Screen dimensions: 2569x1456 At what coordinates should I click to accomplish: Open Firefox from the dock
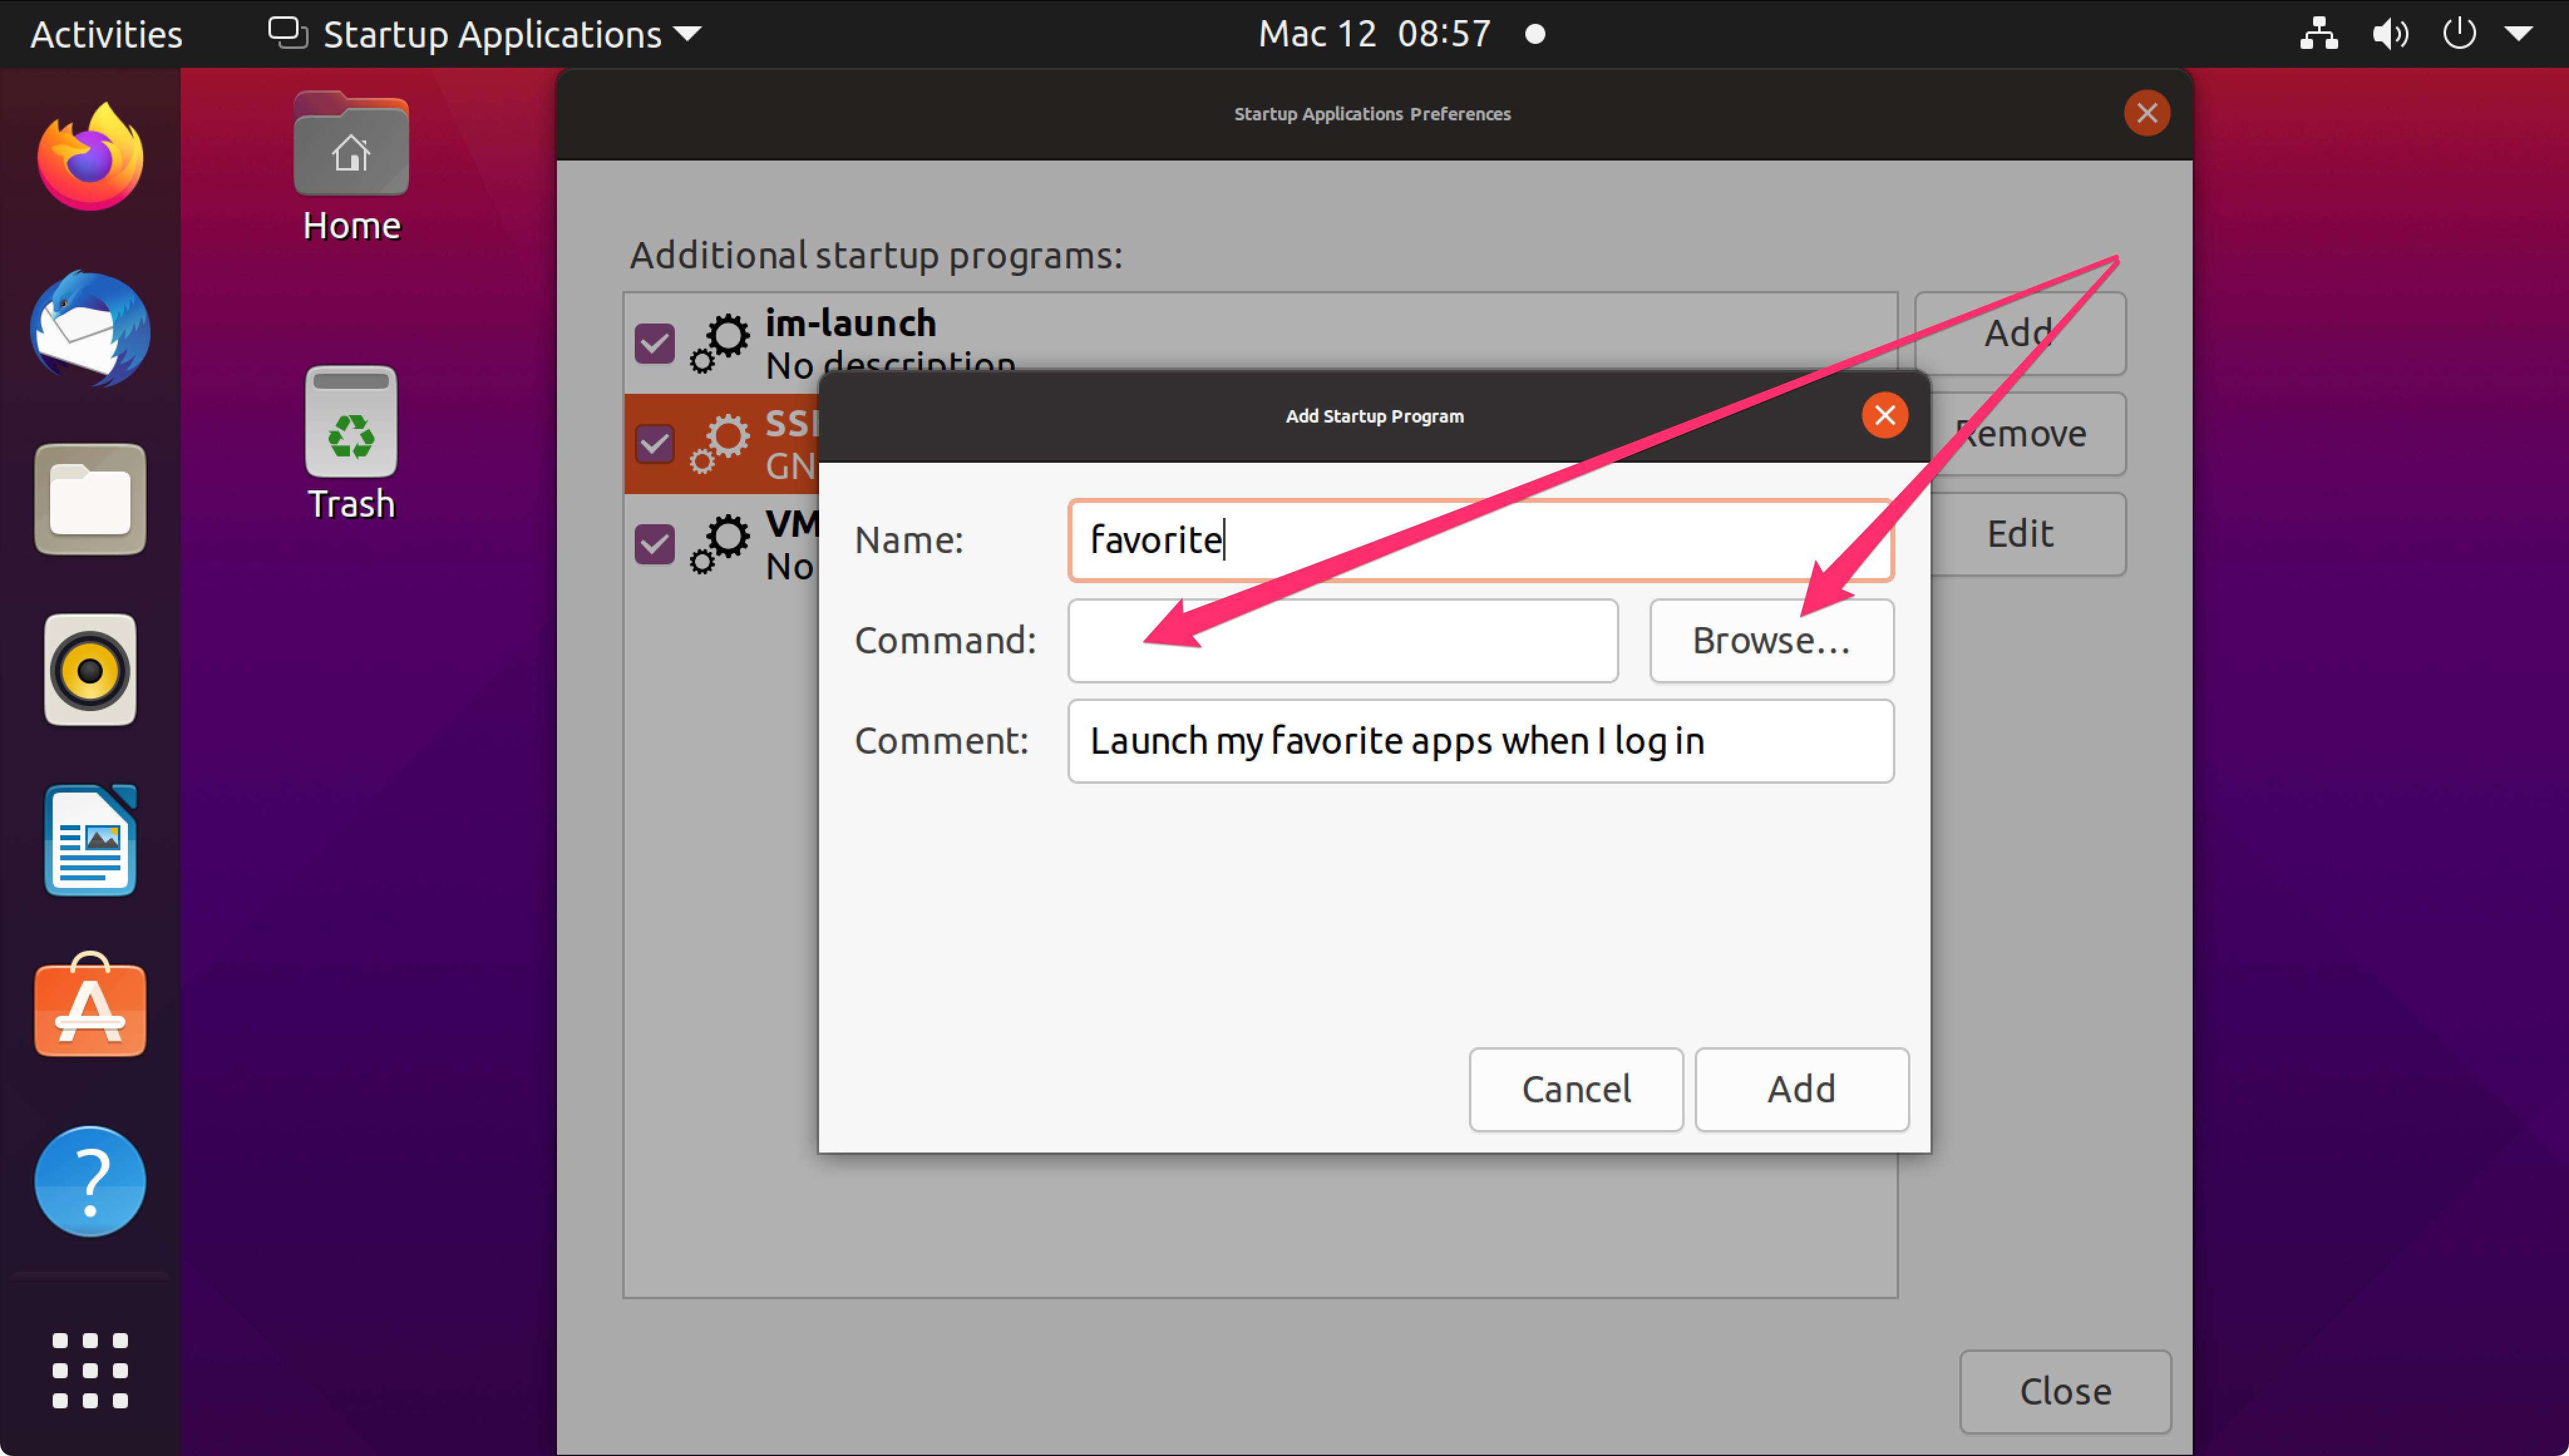90,158
